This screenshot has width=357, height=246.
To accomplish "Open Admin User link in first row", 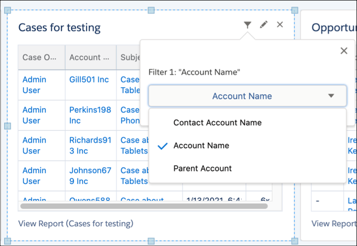I will pos(35,85).
